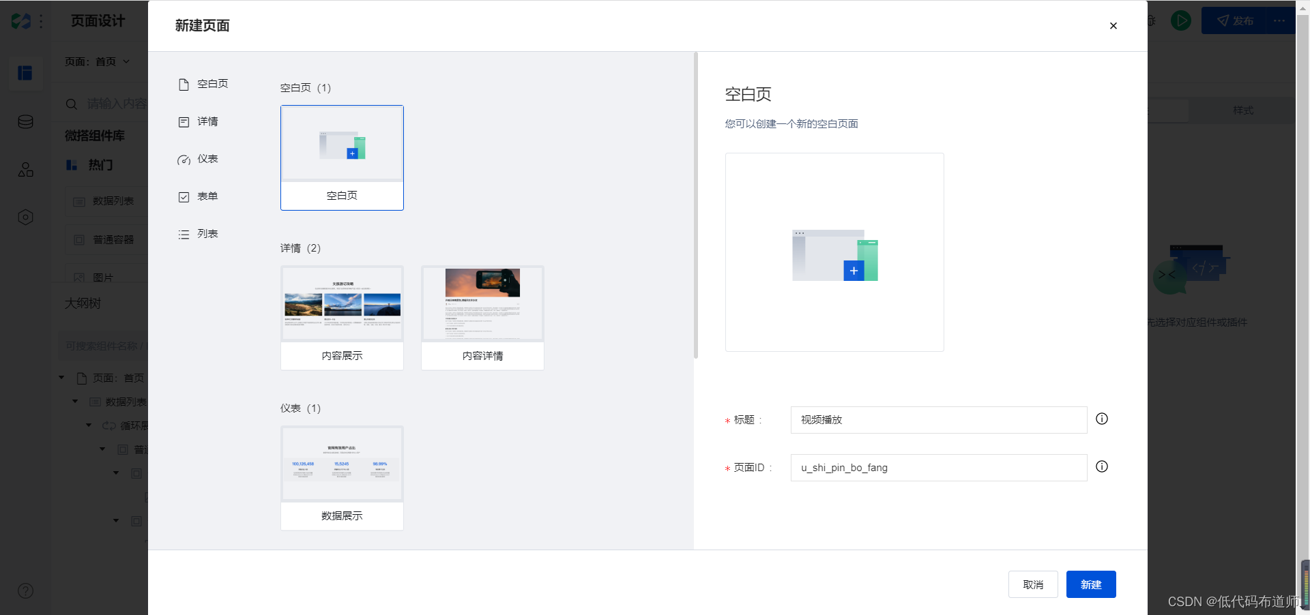Image resolution: width=1310 pixels, height=615 pixels.
Task: Click the 热门 section header
Action: coord(89,165)
